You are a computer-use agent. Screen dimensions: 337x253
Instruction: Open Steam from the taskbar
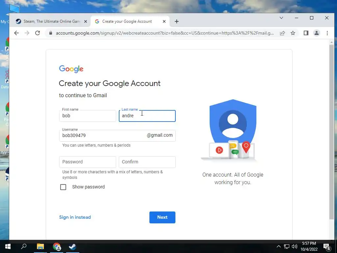coord(73,246)
